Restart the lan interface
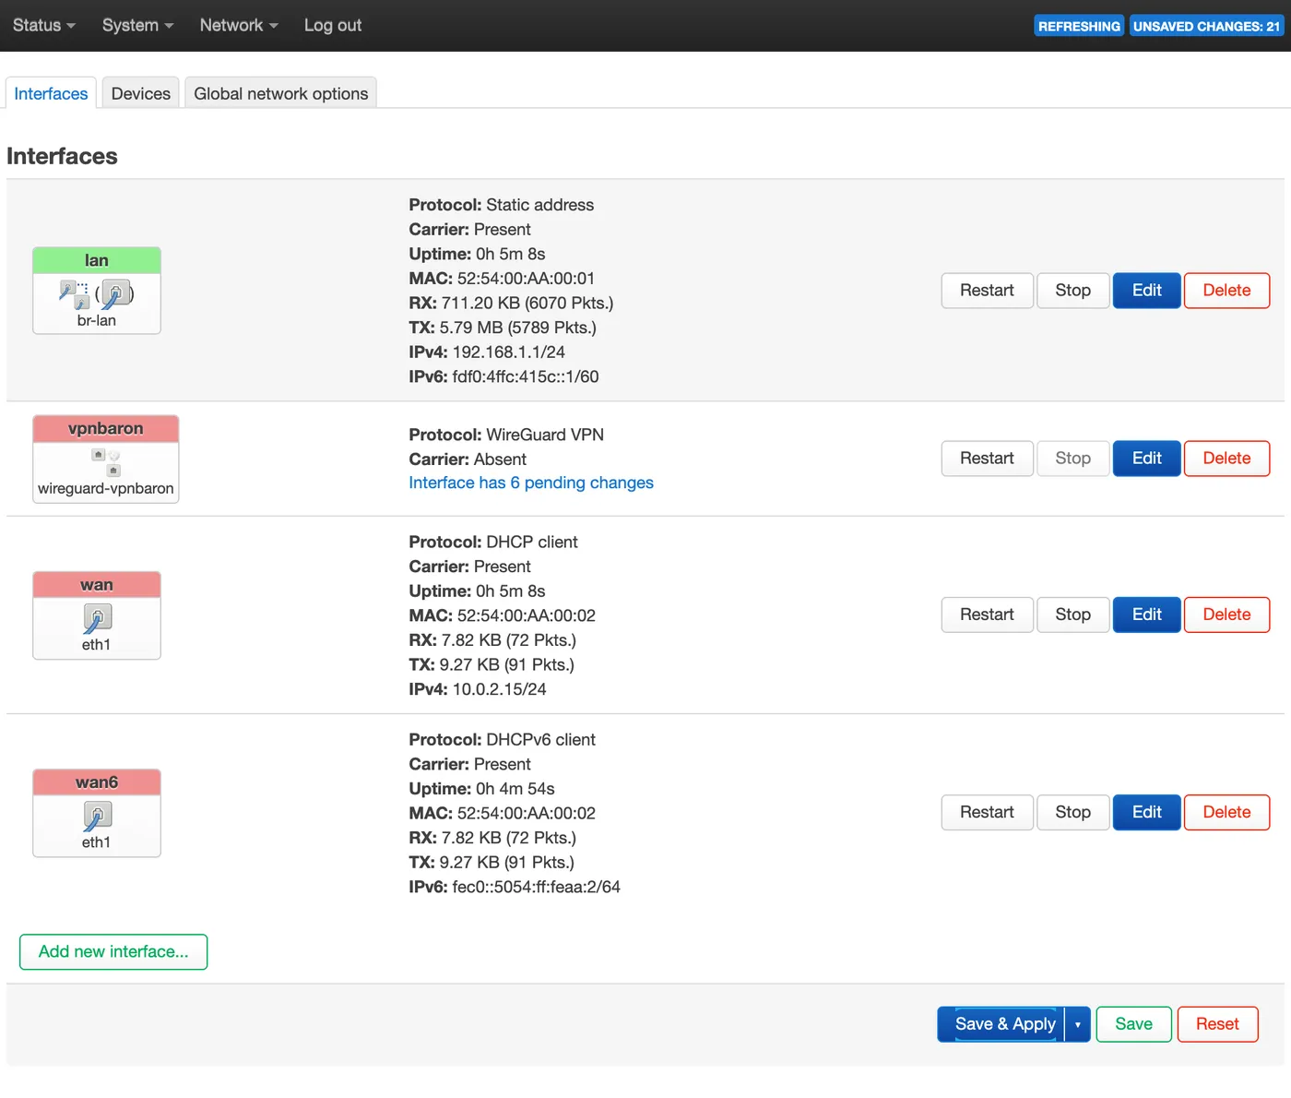Viewport: 1291px width, 1098px height. tap(987, 291)
